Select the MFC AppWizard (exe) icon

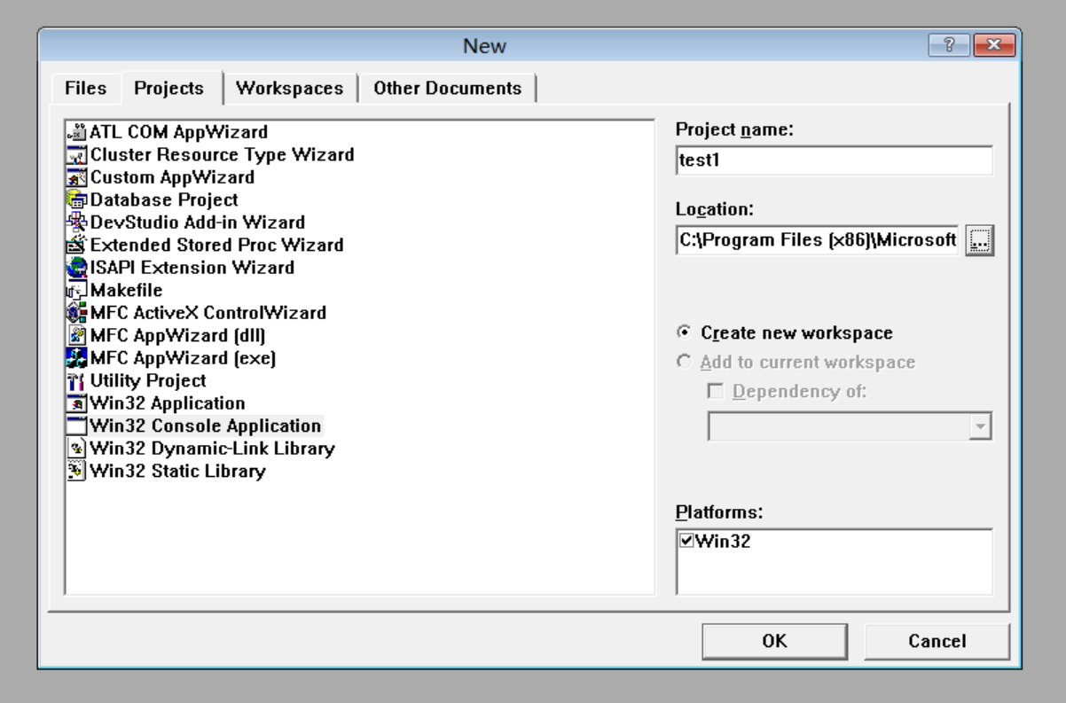pyautogui.click(x=77, y=358)
